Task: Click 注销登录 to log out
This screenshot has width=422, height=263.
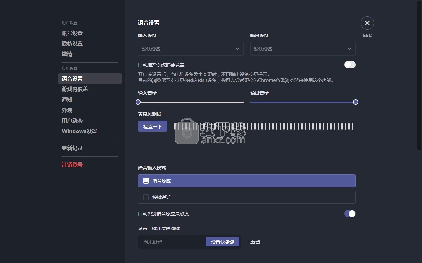Action: (x=72, y=165)
